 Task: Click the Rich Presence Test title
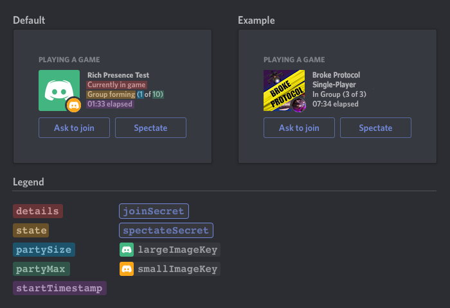(118, 75)
